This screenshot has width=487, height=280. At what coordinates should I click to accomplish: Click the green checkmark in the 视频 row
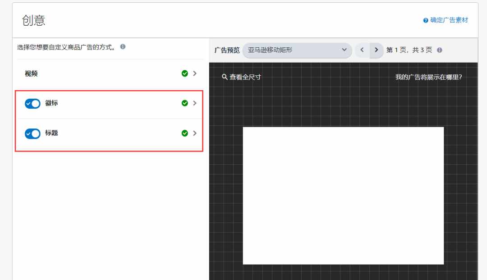click(x=185, y=73)
